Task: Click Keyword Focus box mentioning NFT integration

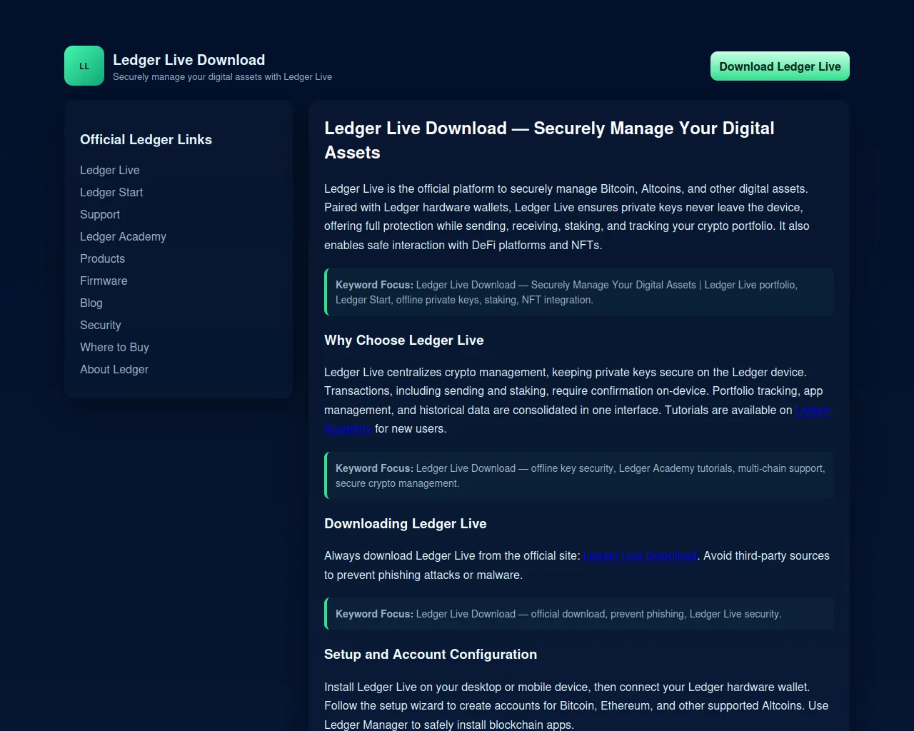Action: click(579, 292)
